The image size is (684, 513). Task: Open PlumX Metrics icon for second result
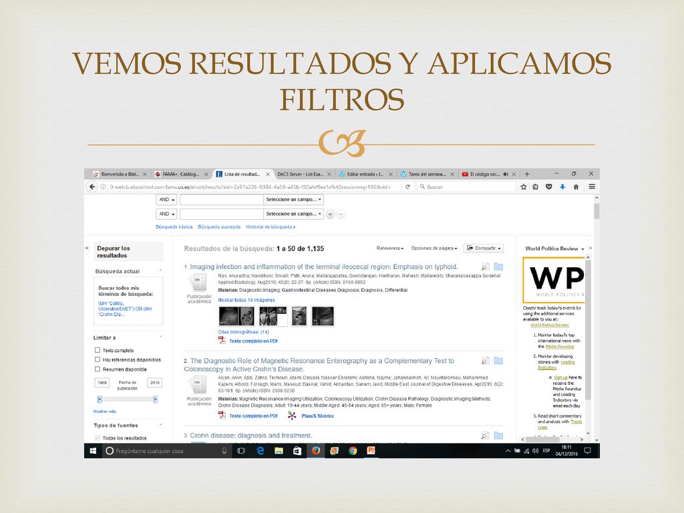(x=292, y=415)
